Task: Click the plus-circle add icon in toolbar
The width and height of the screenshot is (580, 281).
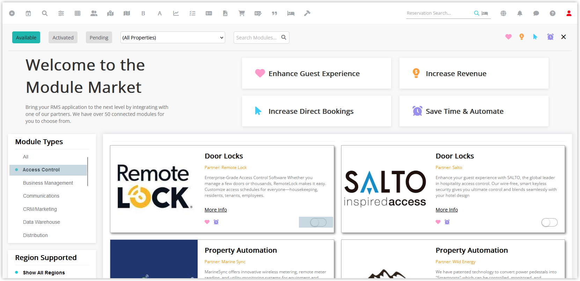Action: pyautogui.click(x=12, y=13)
